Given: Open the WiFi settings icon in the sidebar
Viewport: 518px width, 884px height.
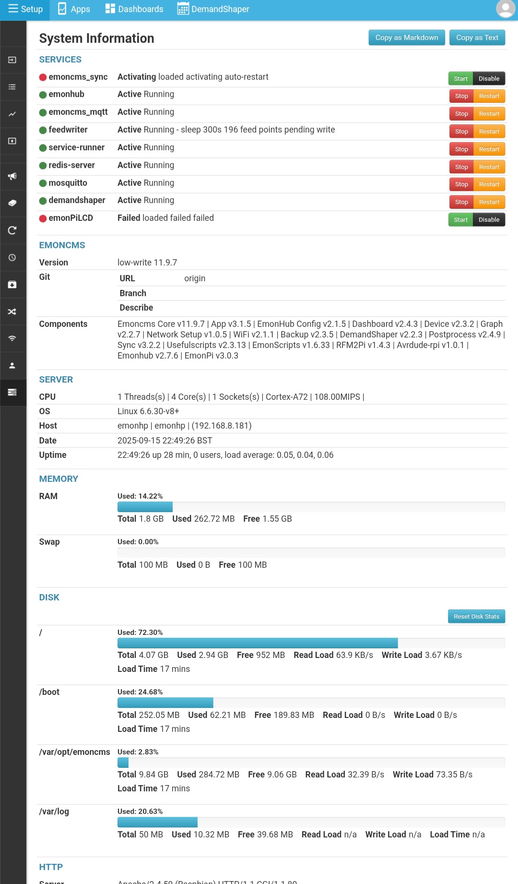Looking at the screenshot, I should (x=12, y=338).
